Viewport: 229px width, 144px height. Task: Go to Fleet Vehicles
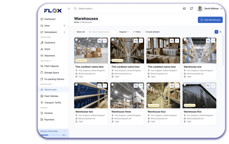53,96
